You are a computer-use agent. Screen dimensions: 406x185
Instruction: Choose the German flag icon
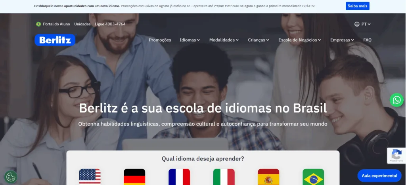134,177
